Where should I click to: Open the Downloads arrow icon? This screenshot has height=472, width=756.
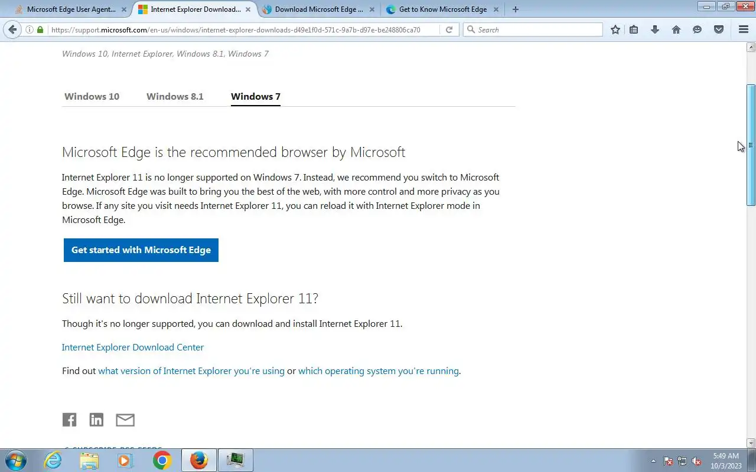pyautogui.click(x=655, y=29)
